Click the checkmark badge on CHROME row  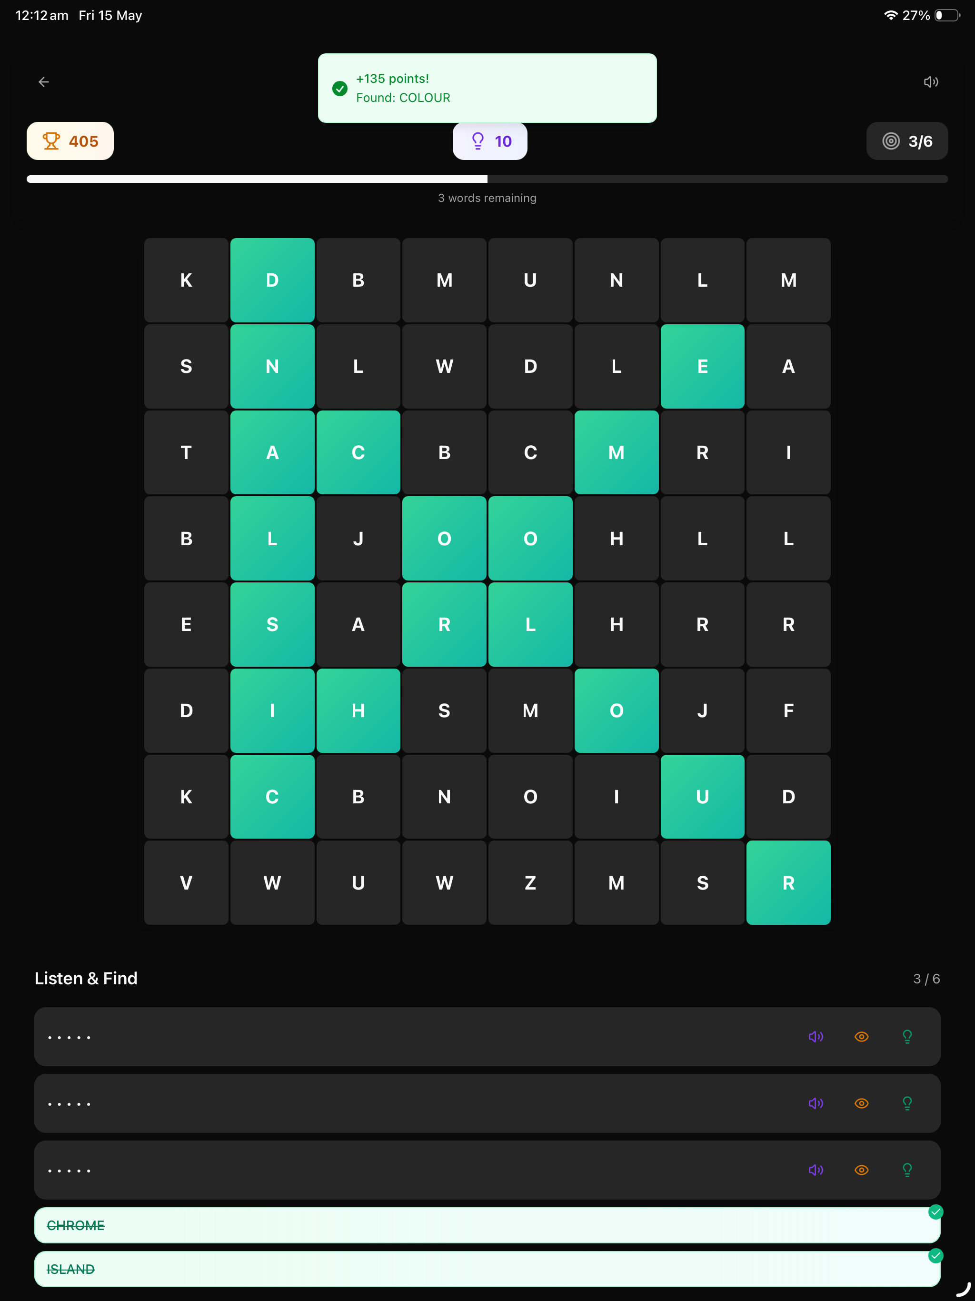pos(935,1211)
